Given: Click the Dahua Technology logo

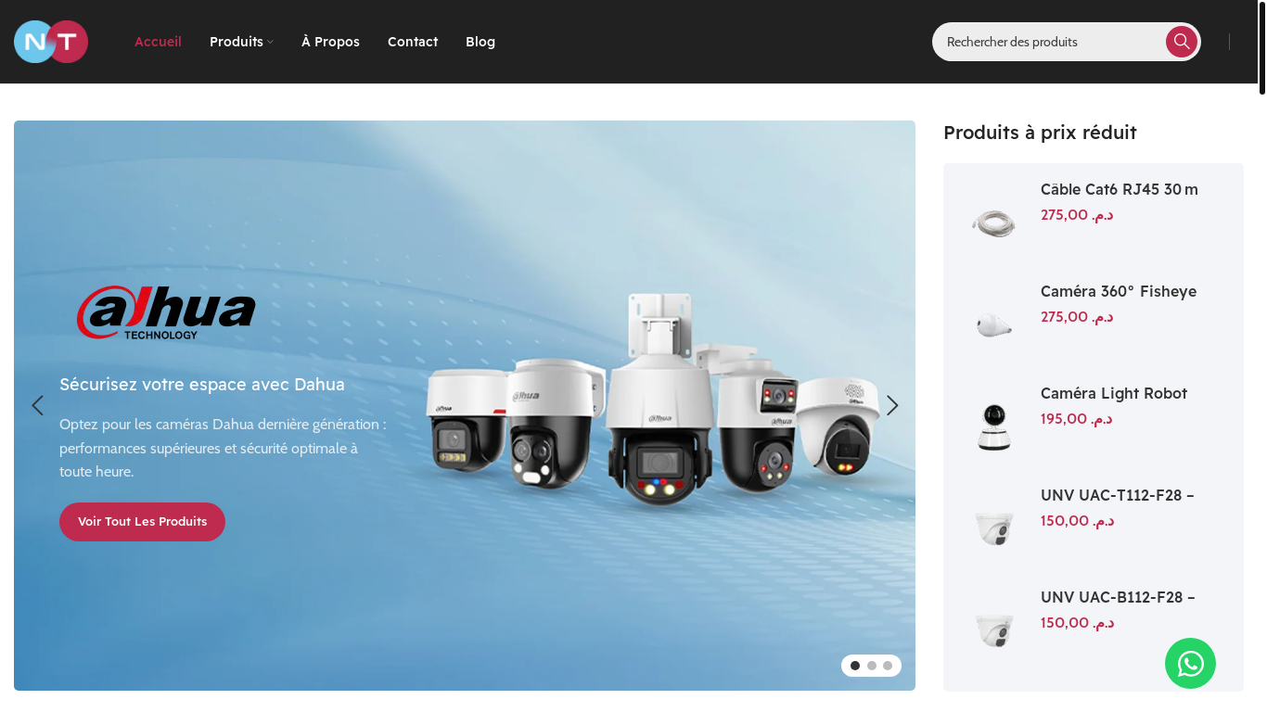Looking at the screenshot, I should point(166,313).
